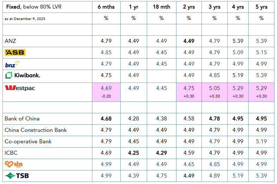Click the TSB logo
The height and width of the screenshot is (184, 277).
(17, 176)
